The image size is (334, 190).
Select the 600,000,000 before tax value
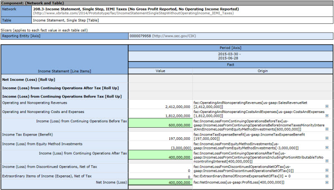pyautogui.click(x=179, y=125)
